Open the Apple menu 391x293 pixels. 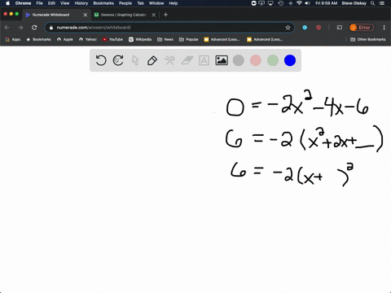(8, 3)
